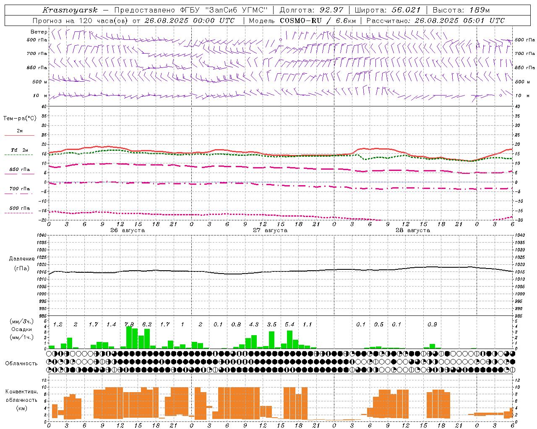Click the 0.8 precipitation total
Screen dimensions: 537x429
[236, 325]
